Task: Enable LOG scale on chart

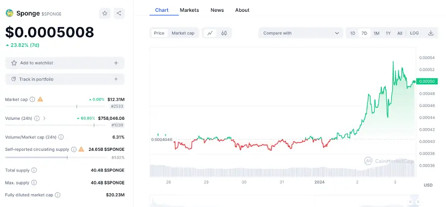Action: pyautogui.click(x=414, y=33)
